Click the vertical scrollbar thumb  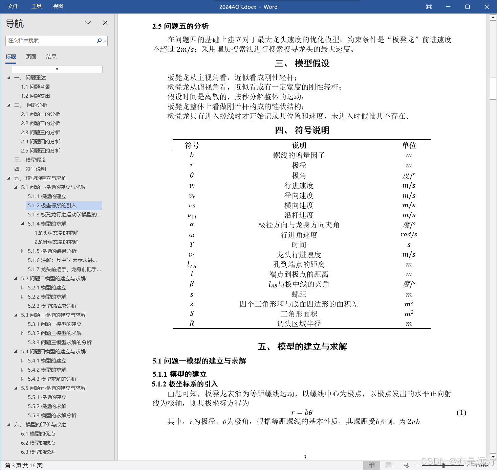pos(493,88)
